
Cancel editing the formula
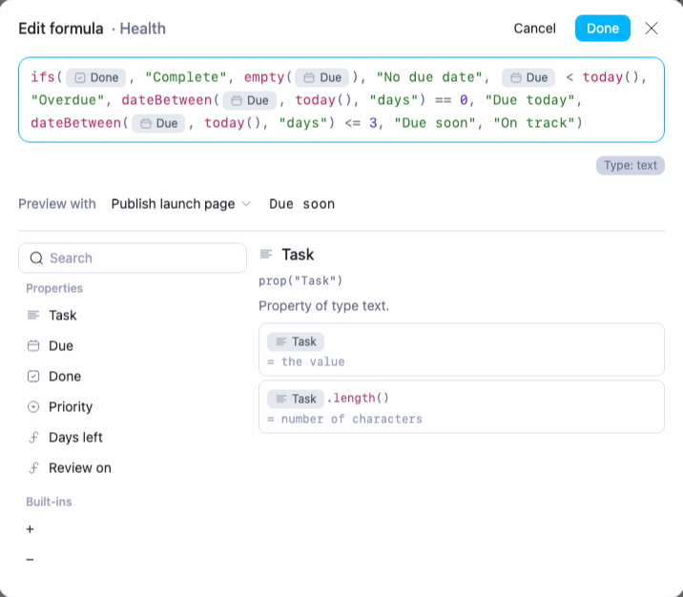click(x=534, y=29)
